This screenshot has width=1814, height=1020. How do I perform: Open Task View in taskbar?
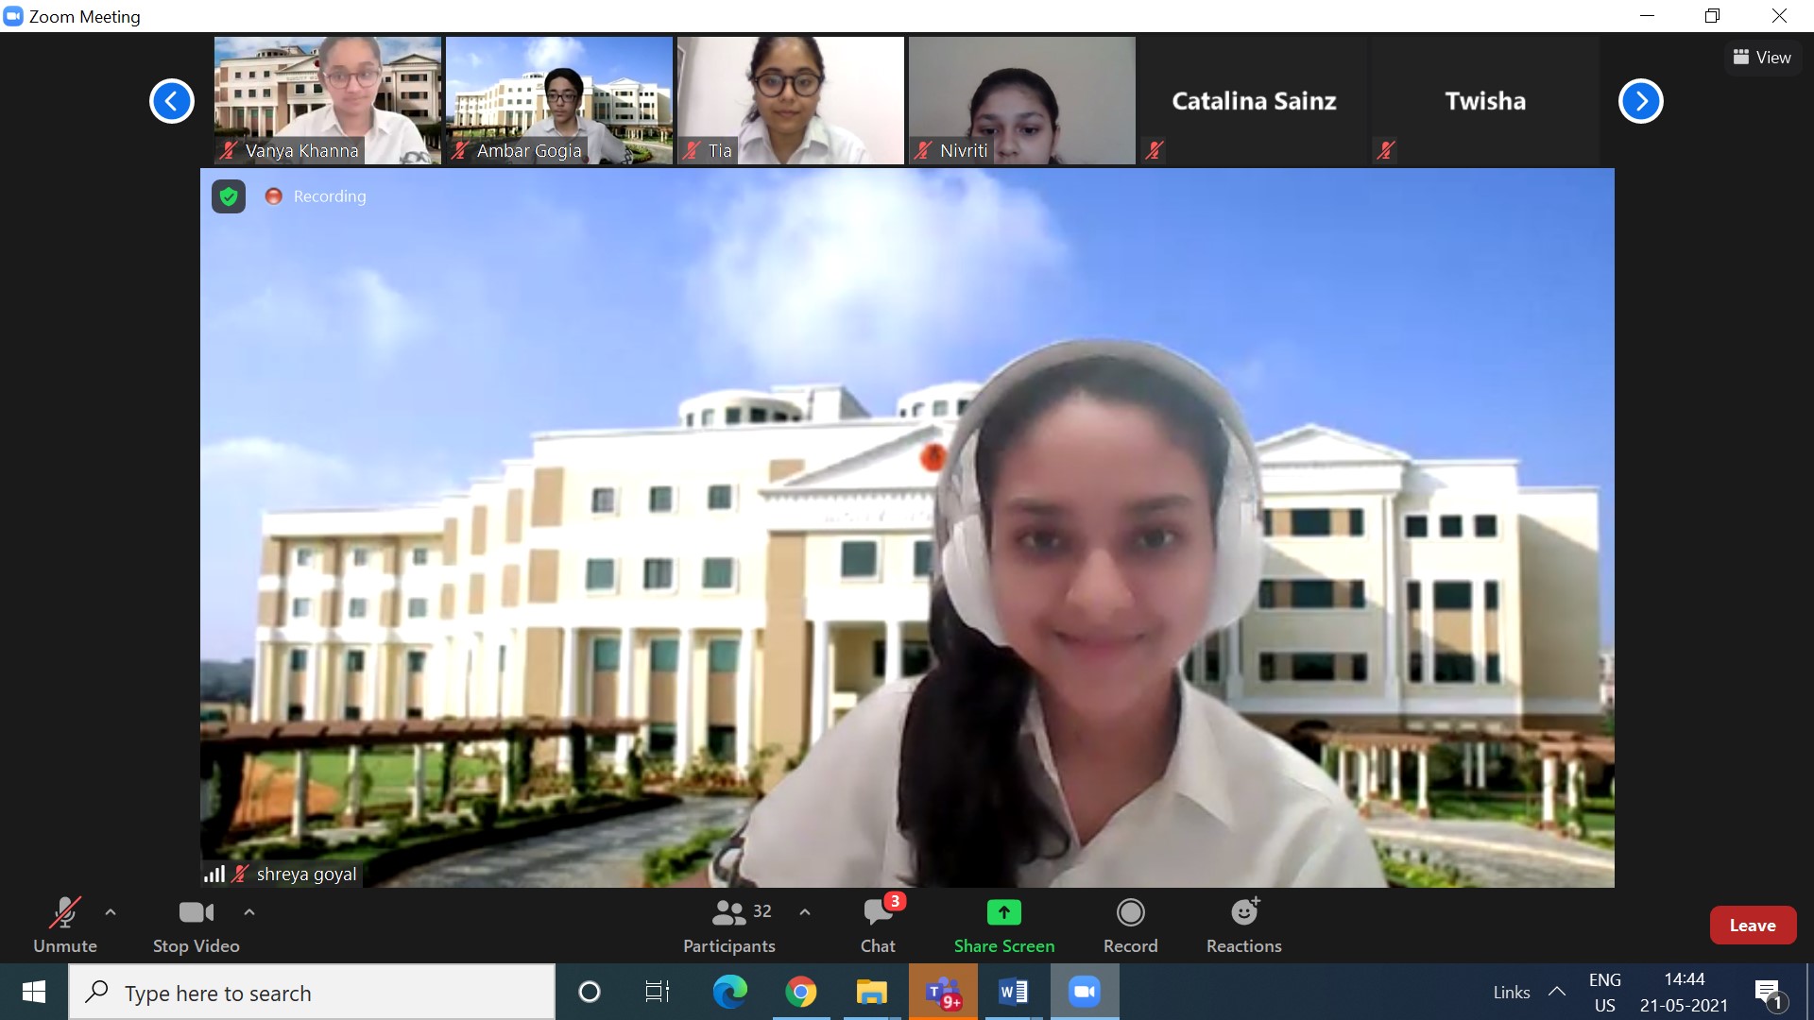point(658,992)
